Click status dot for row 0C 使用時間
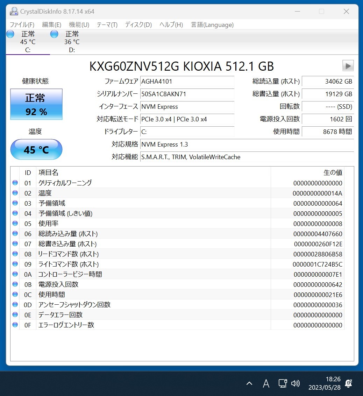Image resolution: width=363 pixels, height=396 pixels. pos(15,294)
